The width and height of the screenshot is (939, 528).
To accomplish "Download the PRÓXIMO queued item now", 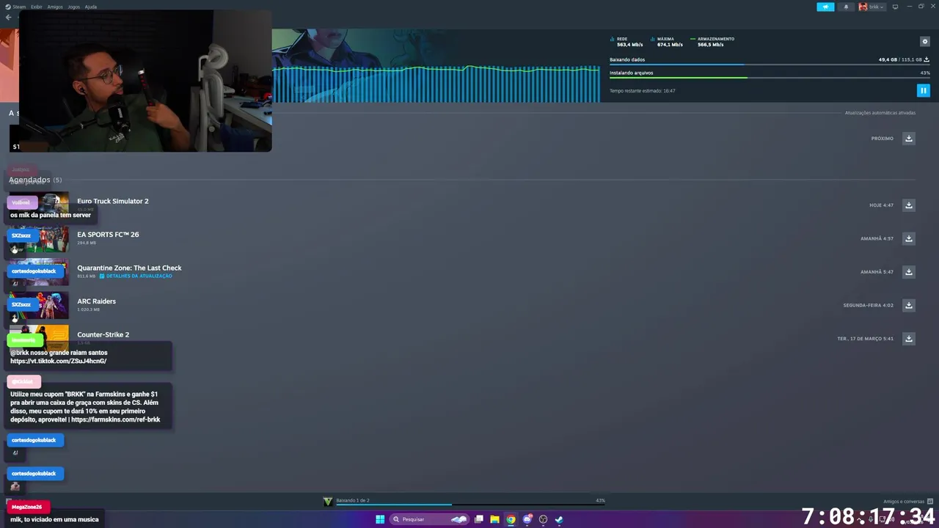I will point(909,139).
